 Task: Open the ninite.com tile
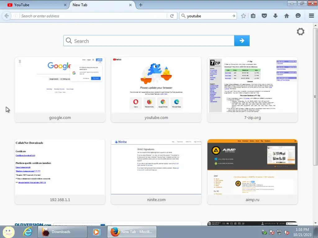[x=156, y=172]
